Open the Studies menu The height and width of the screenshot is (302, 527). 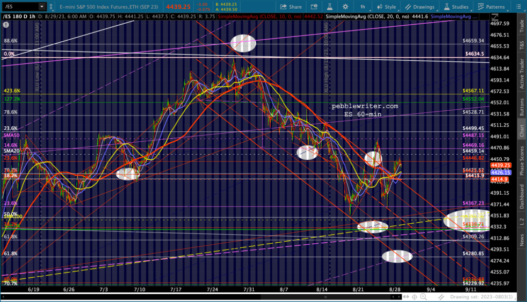(x=456, y=7)
